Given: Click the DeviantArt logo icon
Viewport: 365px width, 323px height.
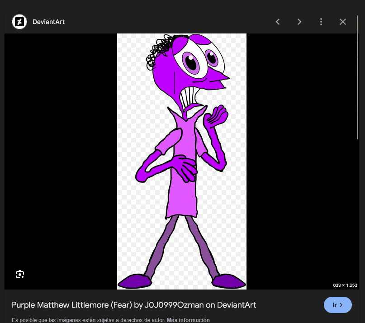Looking at the screenshot, I should coord(19,21).
